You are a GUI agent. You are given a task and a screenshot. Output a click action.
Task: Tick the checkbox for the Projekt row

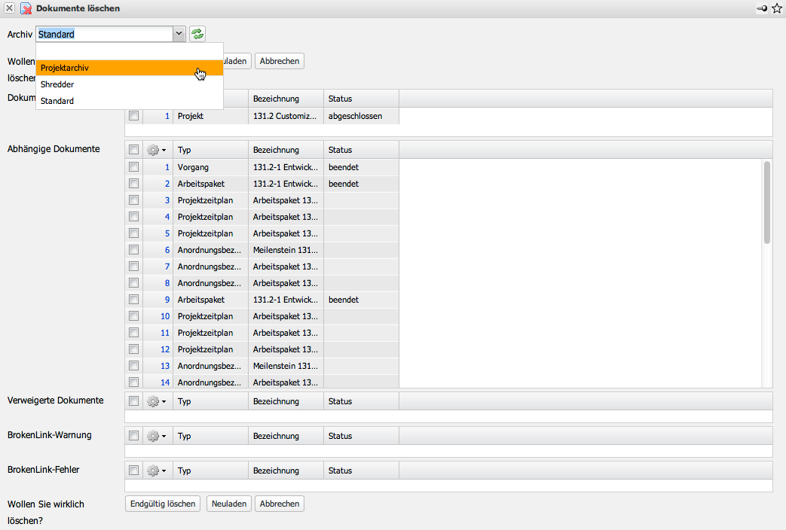click(133, 117)
